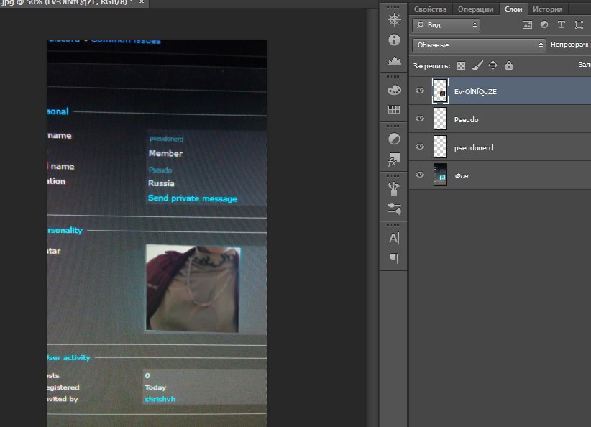
Task: Hide the Ev-OlNfQqZE layer
Action: pos(421,91)
